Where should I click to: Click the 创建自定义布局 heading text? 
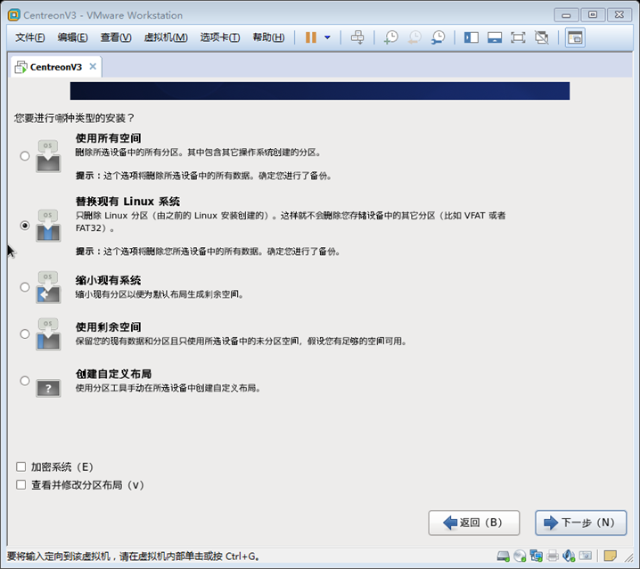(x=113, y=374)
